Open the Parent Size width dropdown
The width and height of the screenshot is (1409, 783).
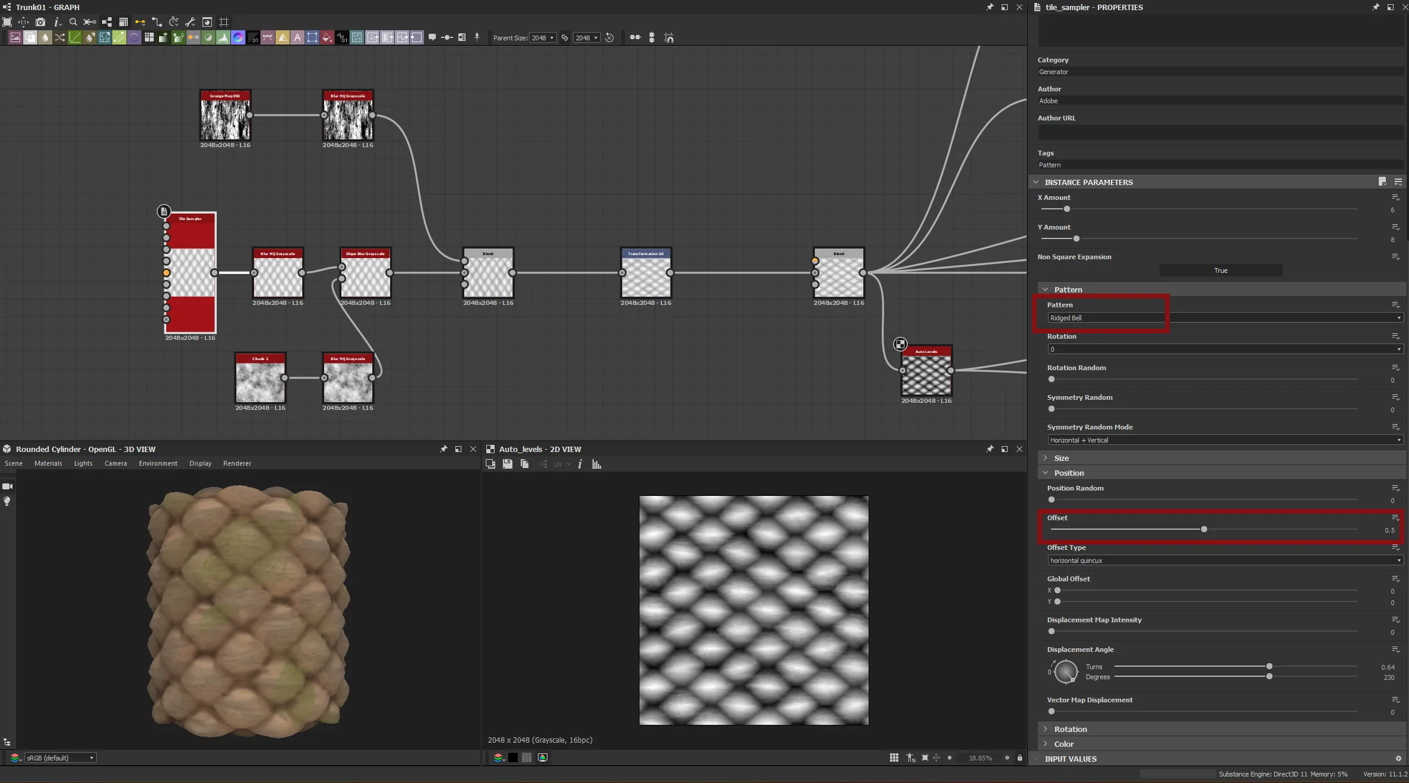[x=543, y=37]
